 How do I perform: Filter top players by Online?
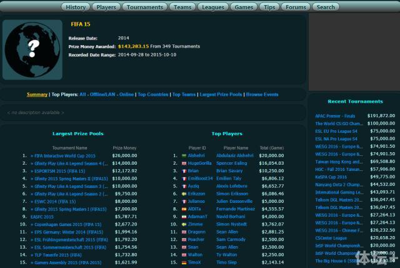coord(126,95)
